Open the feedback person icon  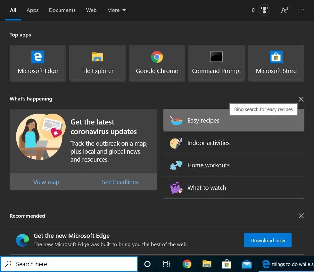(284, 10)
